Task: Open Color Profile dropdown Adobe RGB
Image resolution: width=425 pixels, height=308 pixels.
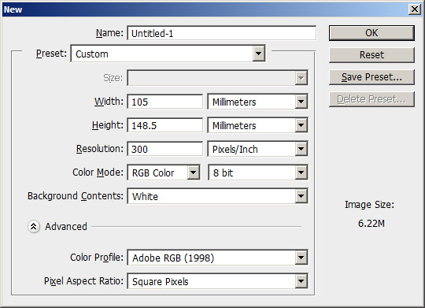Action: pyautogui.click(x=217, y=258)
